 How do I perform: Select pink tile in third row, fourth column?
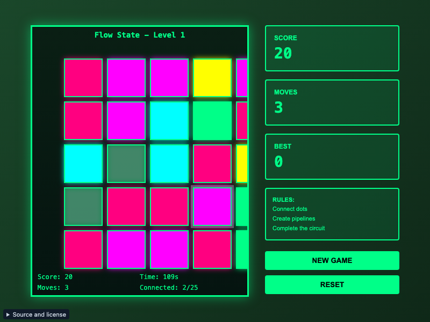(212, 164)
